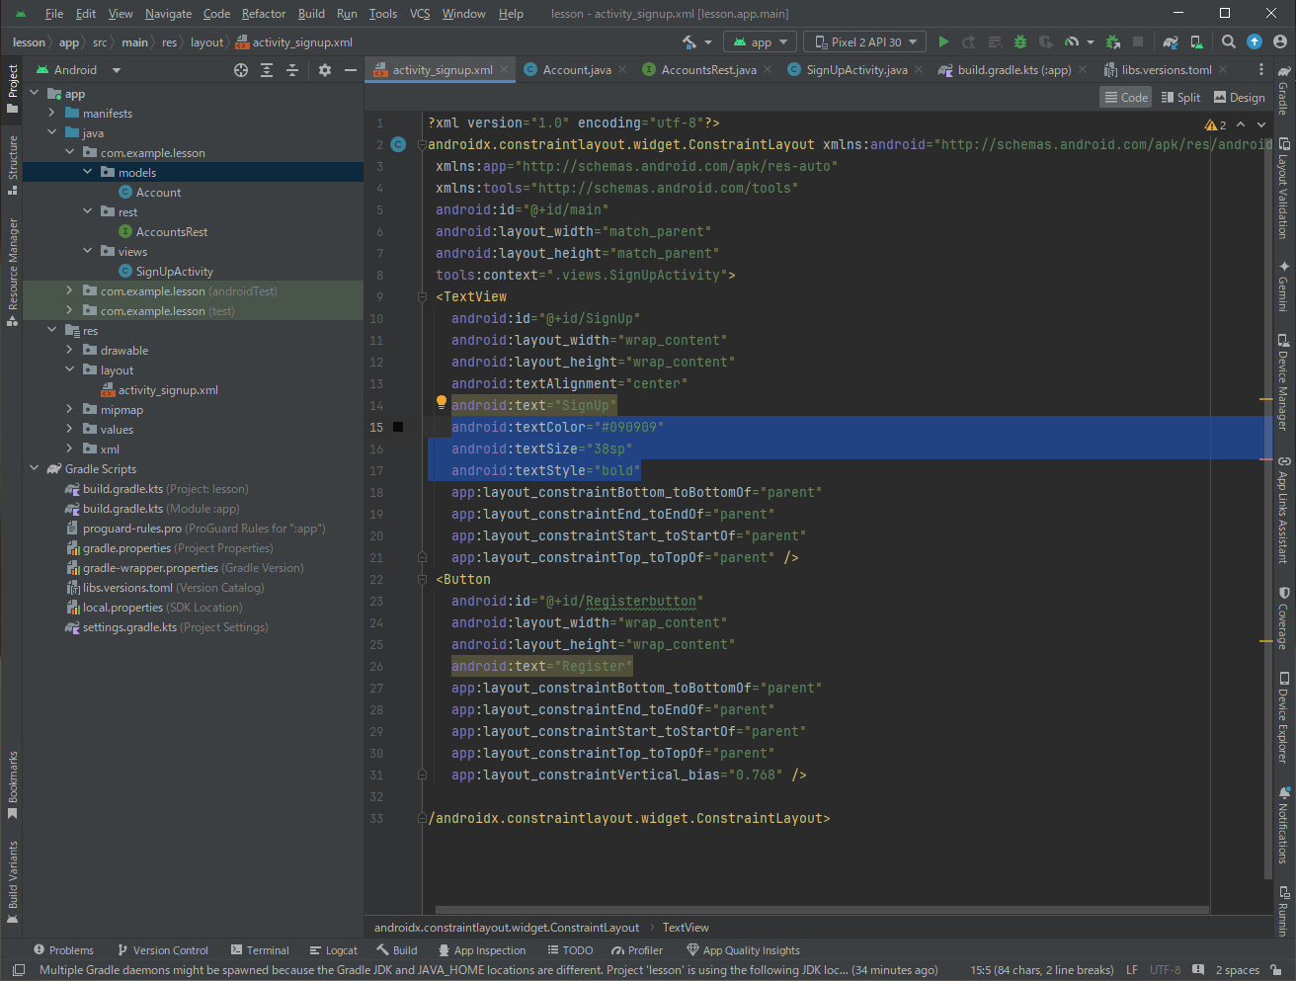The width and height of the screenshot is (1296, 981).
Task: Toggle the Build Variants tool window
Action: pos(12,882)
